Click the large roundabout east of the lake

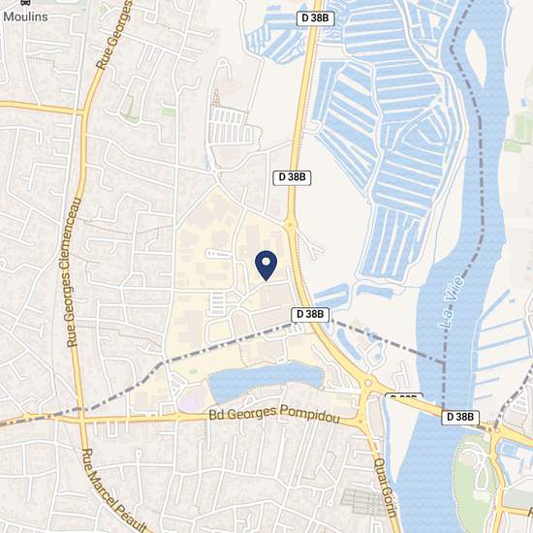tap(368, 384)
